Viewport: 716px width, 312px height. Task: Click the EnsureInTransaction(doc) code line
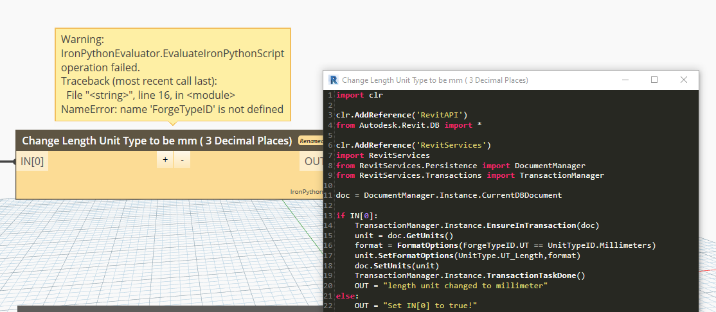point(477,225)
